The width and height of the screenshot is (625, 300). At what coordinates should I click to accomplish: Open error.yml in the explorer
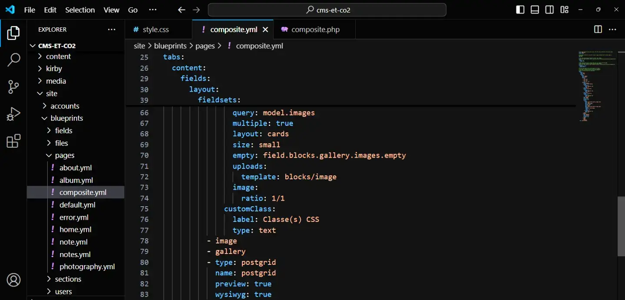[x=76, y=217]
